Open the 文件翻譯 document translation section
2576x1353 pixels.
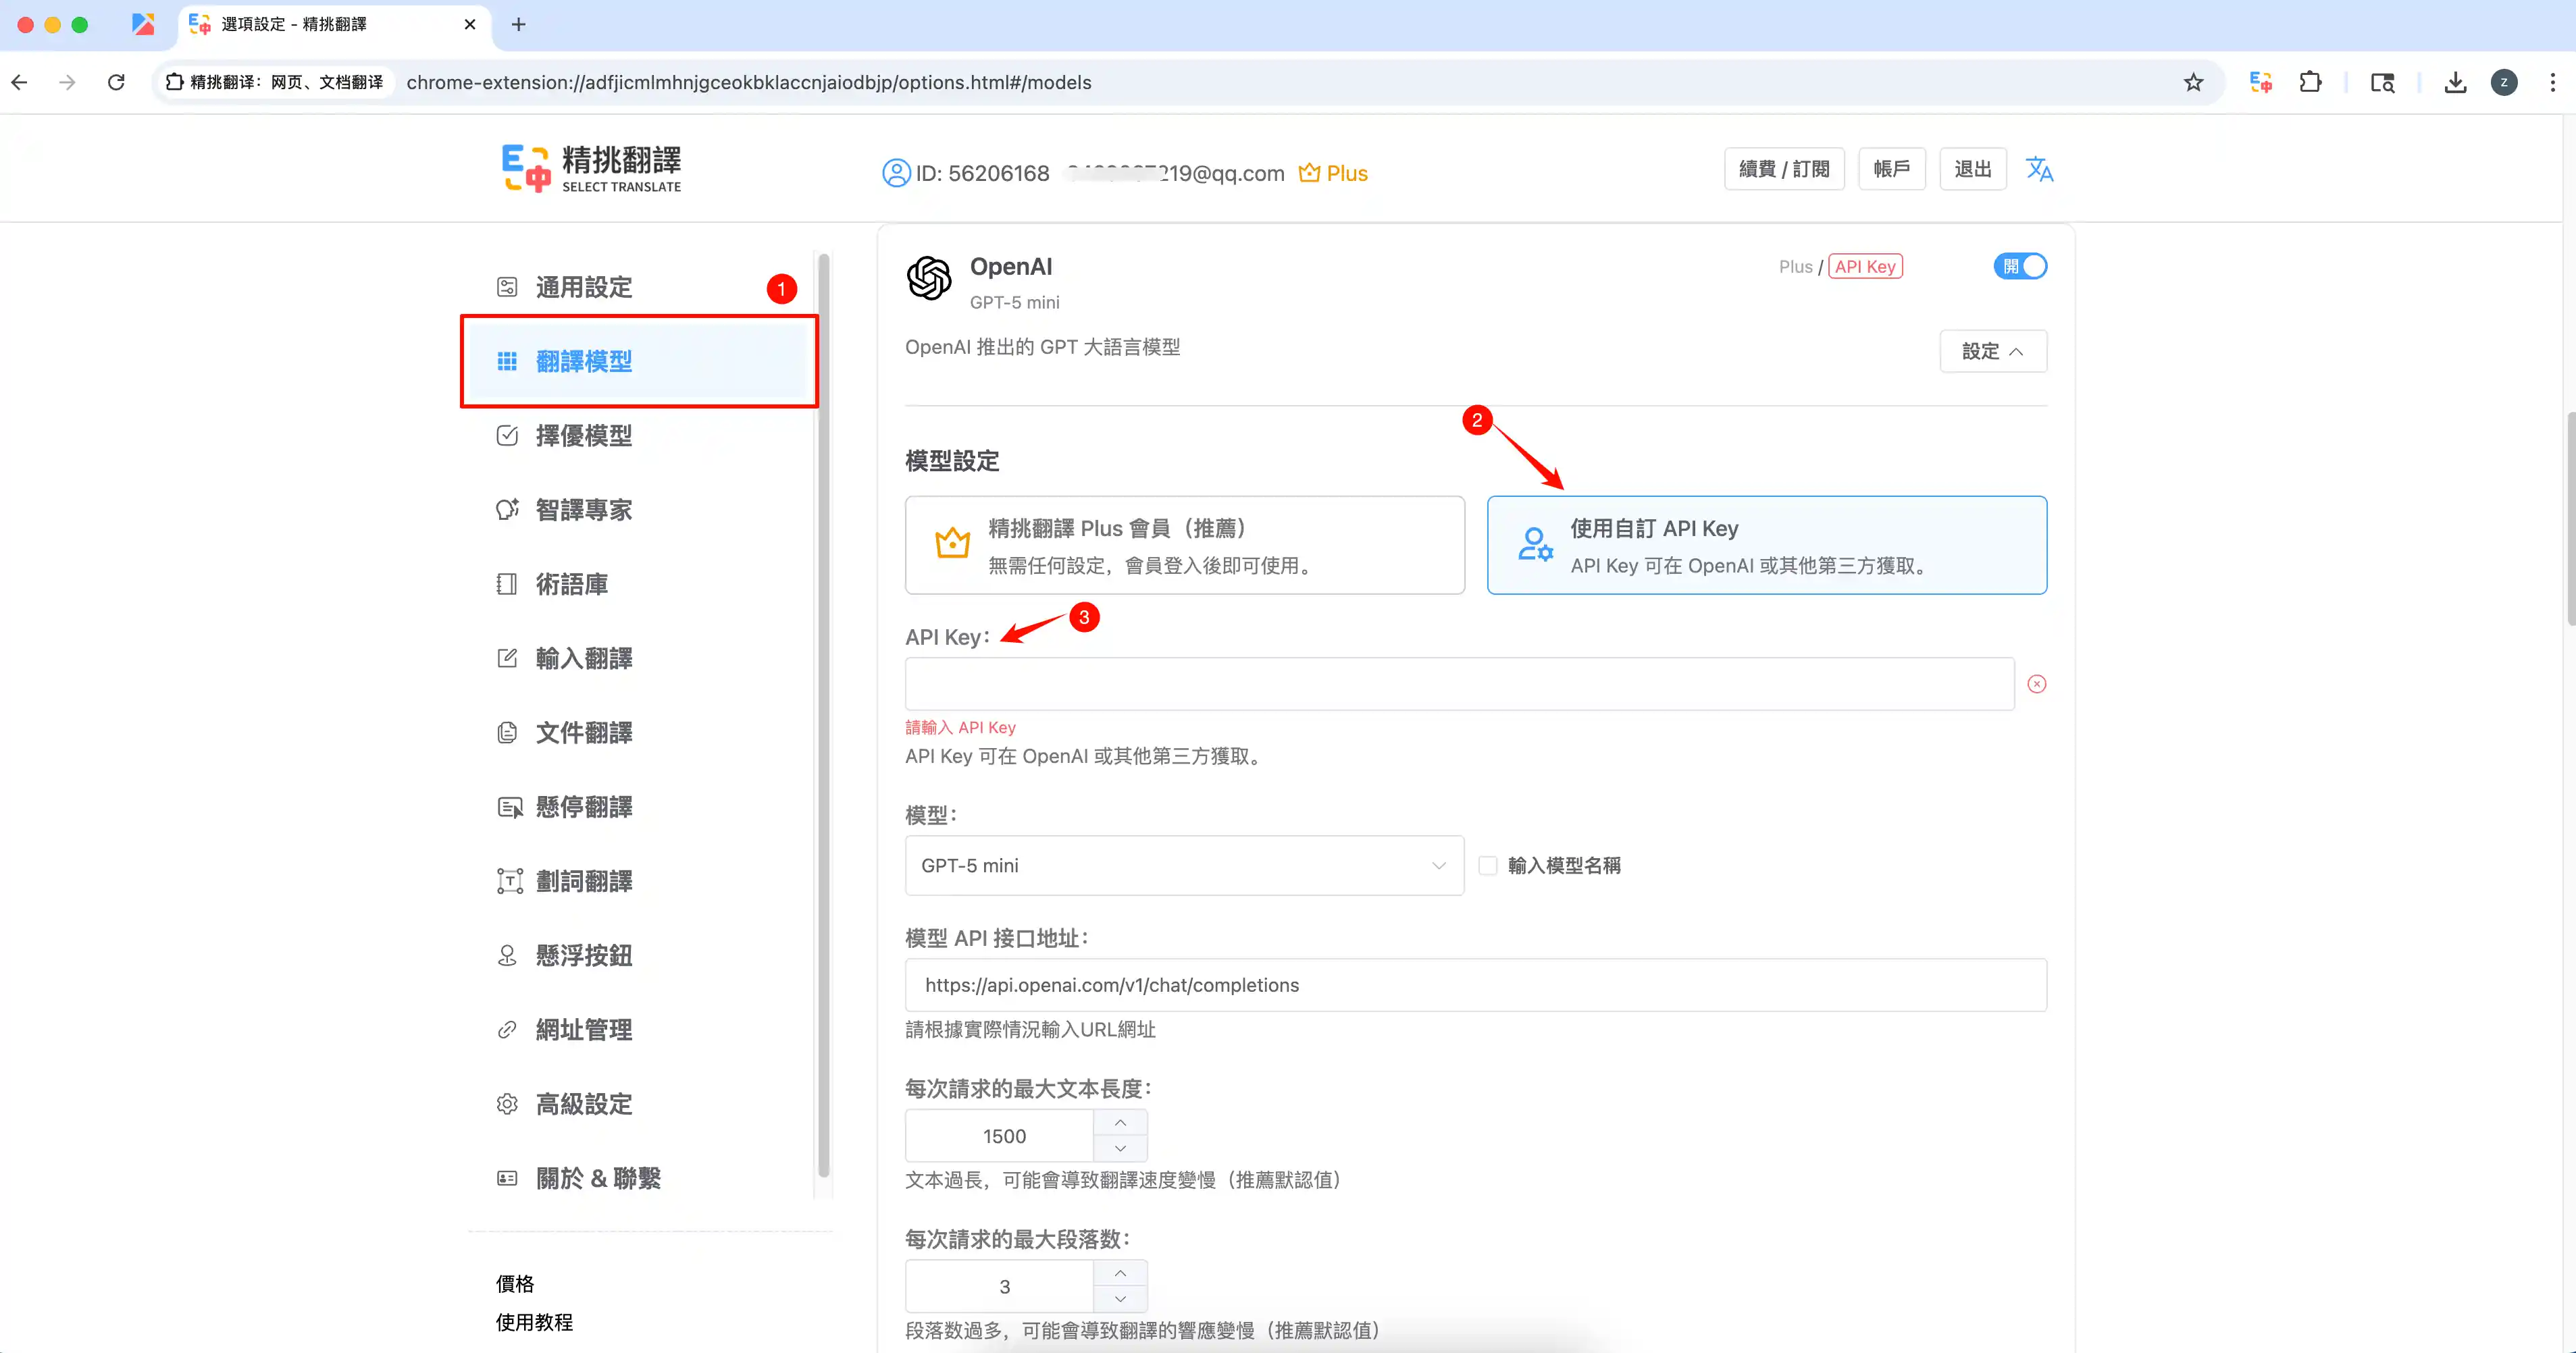(x=583, y=731)
